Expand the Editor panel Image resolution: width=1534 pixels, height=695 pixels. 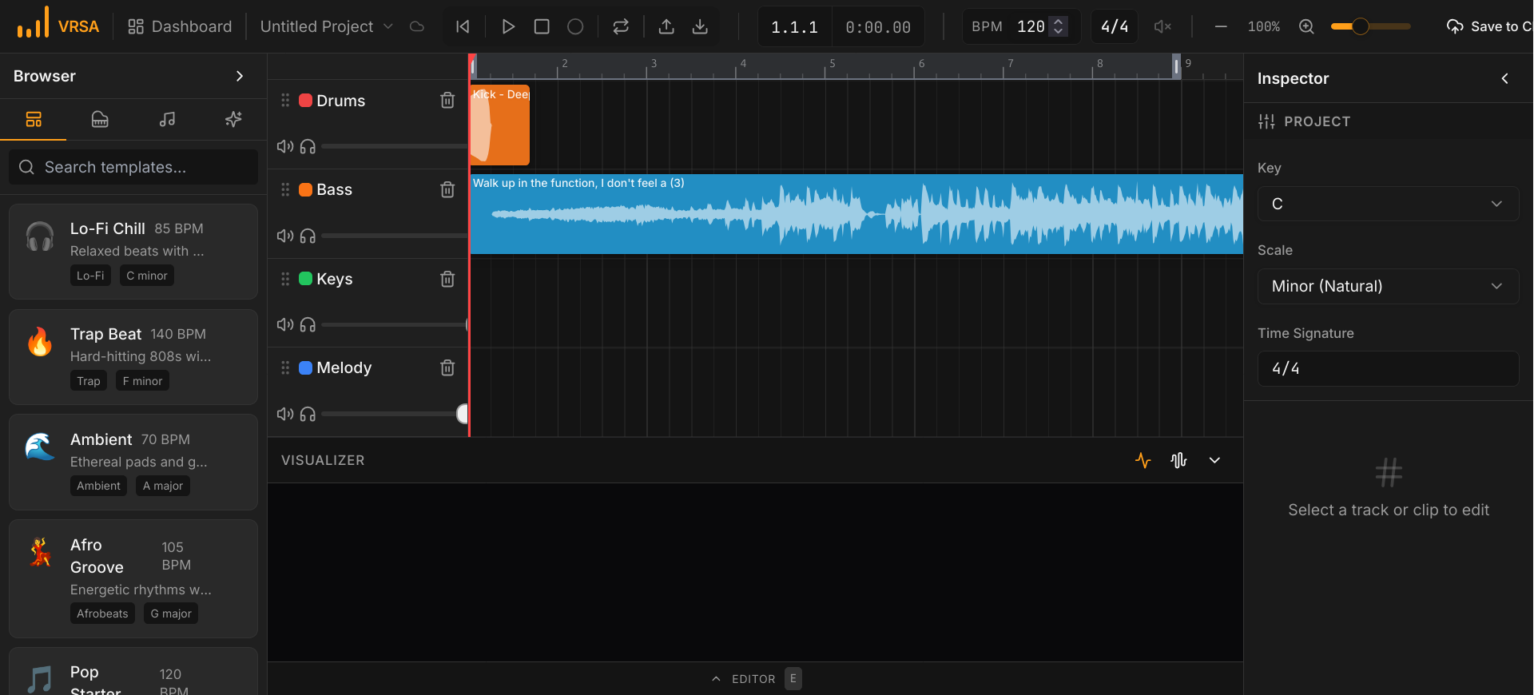tap(755, 678)
